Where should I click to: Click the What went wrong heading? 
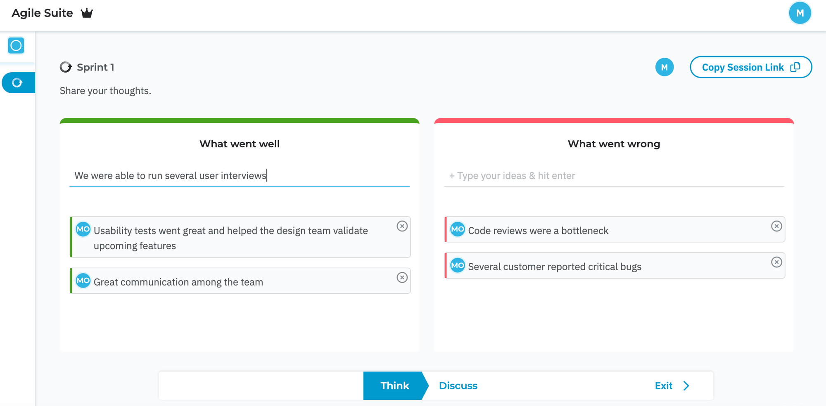[x=614, y=144]
